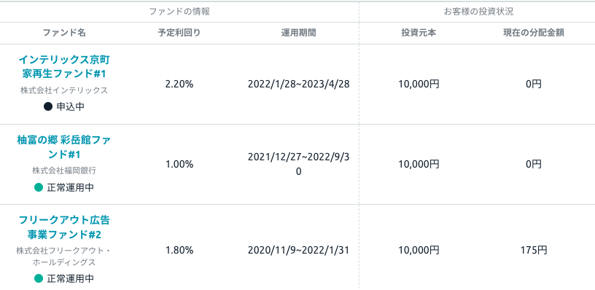Click the お客様の投資状況 group heading
This screenshot has width=595, height=290.
pos(478,12)
